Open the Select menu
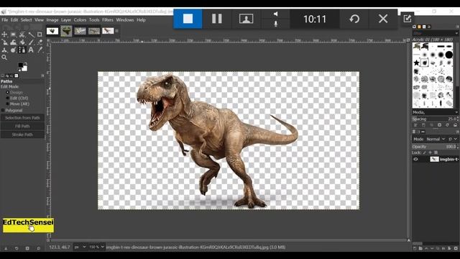This screenshot has height=259, width=460. pyautogui.click(x=26, y=20)
